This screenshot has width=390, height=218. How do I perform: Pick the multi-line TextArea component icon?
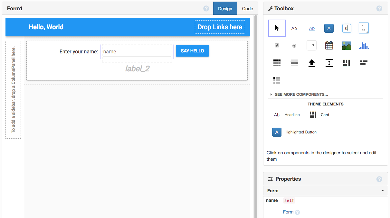[364, 28]
